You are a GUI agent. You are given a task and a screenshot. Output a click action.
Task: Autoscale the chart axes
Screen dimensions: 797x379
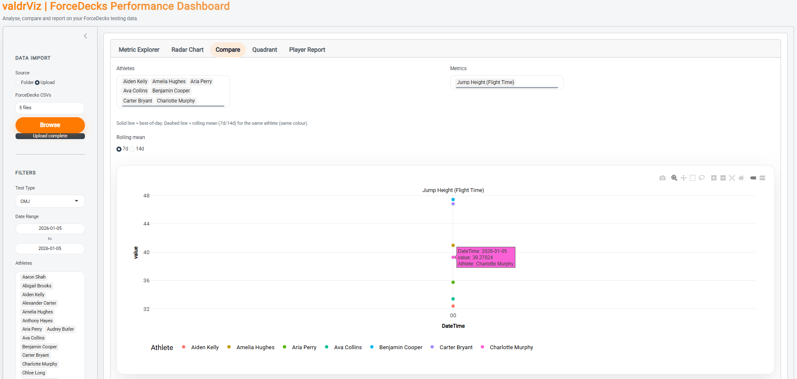pyautogui.click(x=732, y=178)
